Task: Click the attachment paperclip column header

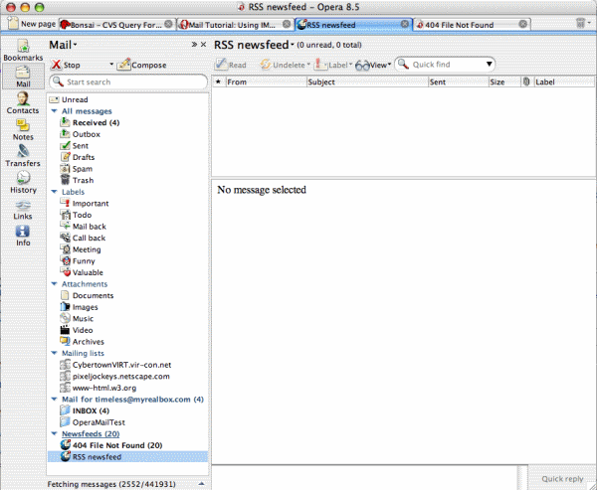Action: (526, 82)
